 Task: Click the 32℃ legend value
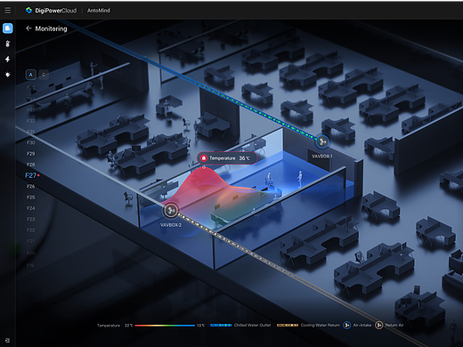click(x=128, y=326)
